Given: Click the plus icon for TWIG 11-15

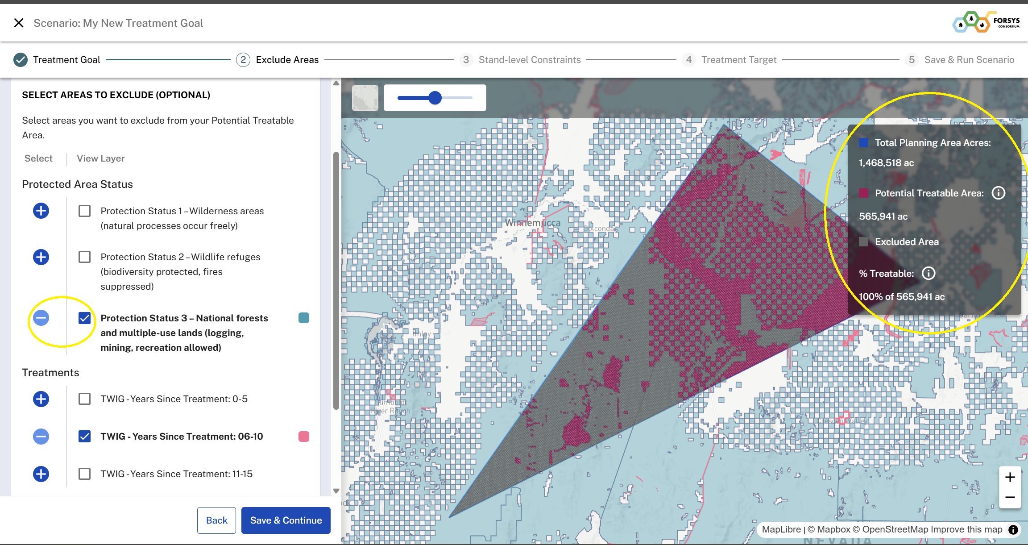Looking at the screenshot, I should point(41,474).
